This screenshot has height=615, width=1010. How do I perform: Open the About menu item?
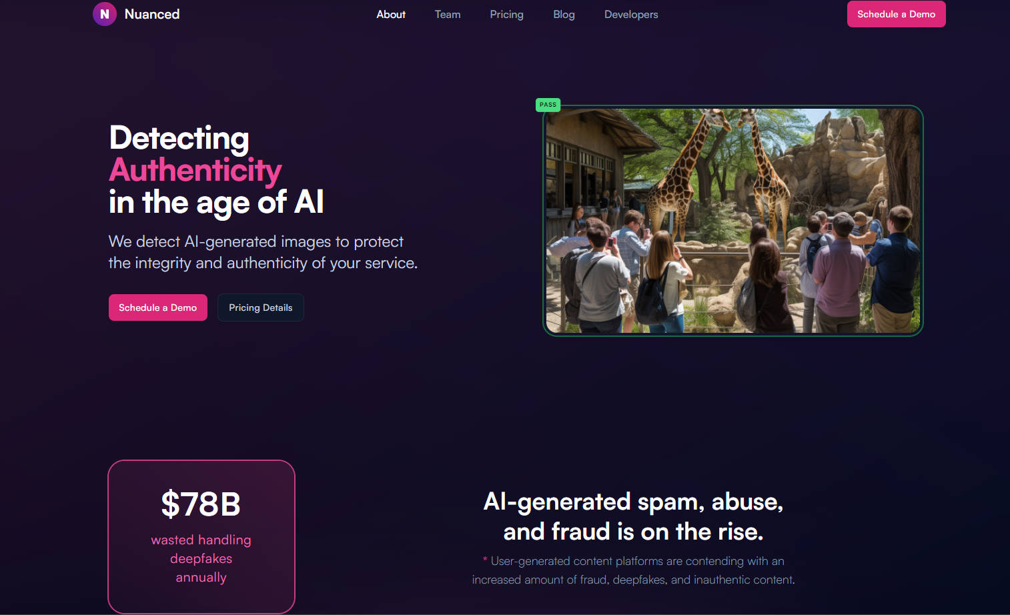click(391, 14)
